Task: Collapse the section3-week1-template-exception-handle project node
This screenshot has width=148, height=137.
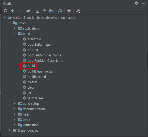Action: [x=5, y=17]
